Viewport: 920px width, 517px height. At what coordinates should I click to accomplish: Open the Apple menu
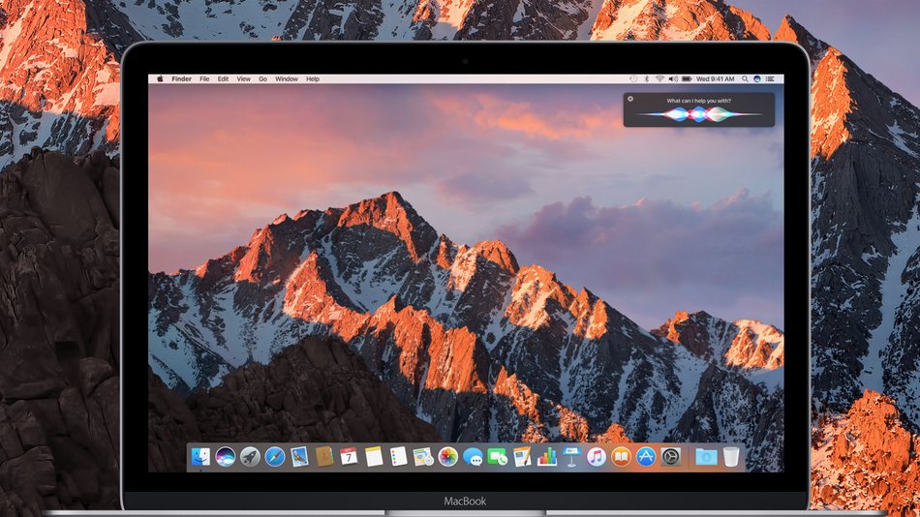160,78
